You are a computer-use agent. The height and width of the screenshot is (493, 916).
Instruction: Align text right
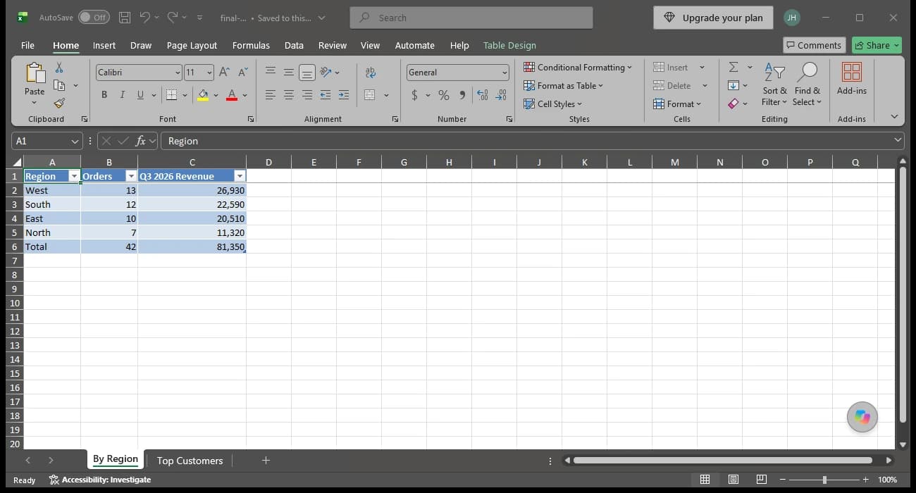(307, 95)
